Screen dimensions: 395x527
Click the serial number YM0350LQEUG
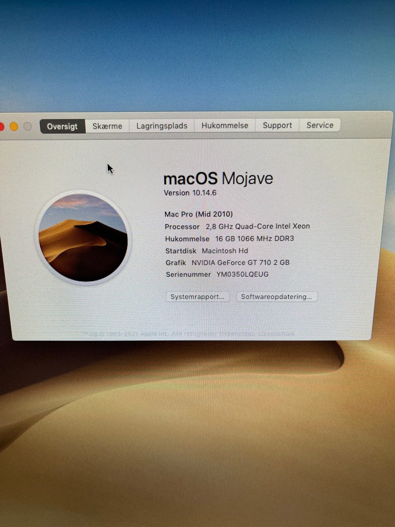[x=242, y=274]
